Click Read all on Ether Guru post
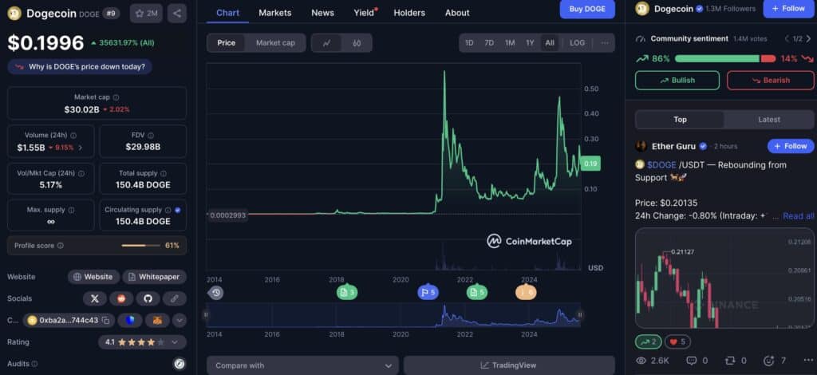This screenshot has width=817, height=375. 798,215
